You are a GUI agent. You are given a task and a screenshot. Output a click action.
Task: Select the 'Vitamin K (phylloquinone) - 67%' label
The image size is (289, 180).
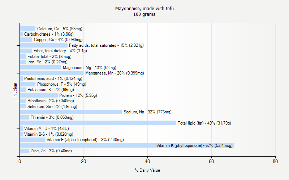coord(194,145)
